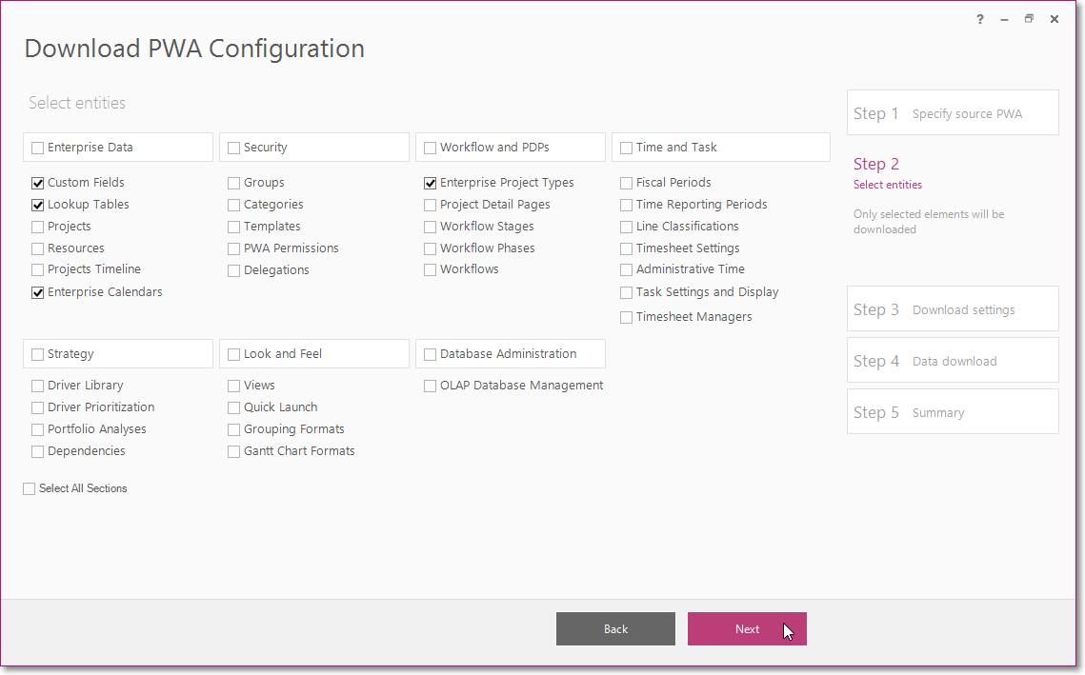This screenshot has height=675, width=1085.
Task: Uncheck Enterprise Project Types
Action: pos(430,184)
